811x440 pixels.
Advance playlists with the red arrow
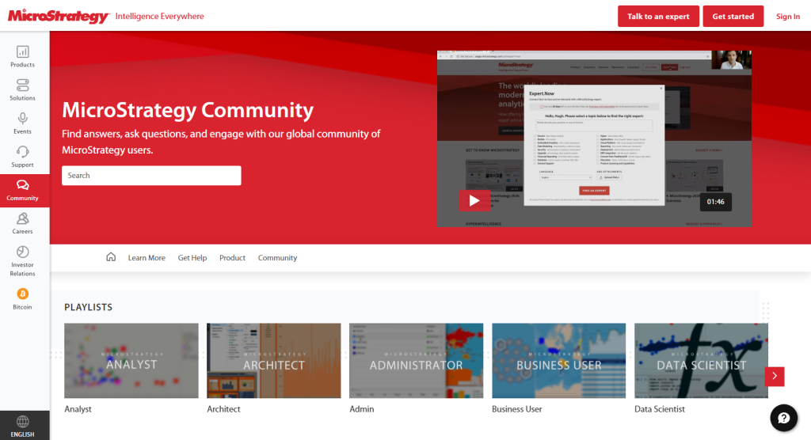pos(775,376)
